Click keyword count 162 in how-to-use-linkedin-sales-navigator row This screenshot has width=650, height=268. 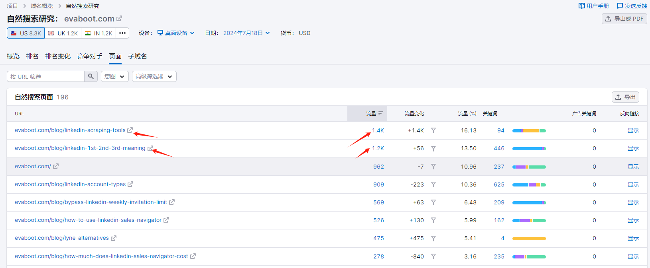499,220
